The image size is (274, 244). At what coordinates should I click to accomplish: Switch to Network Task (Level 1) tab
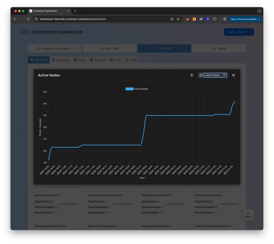tap(54, 48)
